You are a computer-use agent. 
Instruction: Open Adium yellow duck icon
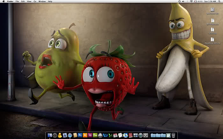[x=60, y=135]
